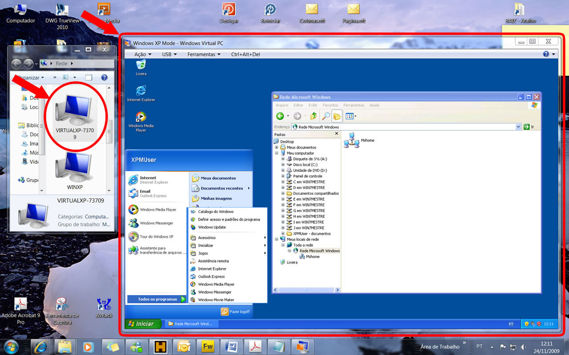The width and height of the screenshot is (569, 355).
Task: Open the Exibir menu in XP explorer
Action: pos(313,105)
